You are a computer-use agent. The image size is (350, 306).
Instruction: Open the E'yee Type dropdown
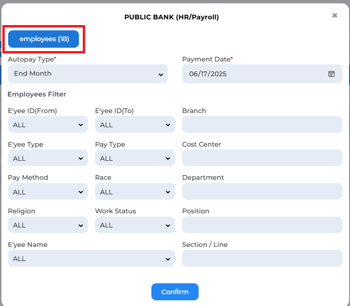tap(48, 158)
